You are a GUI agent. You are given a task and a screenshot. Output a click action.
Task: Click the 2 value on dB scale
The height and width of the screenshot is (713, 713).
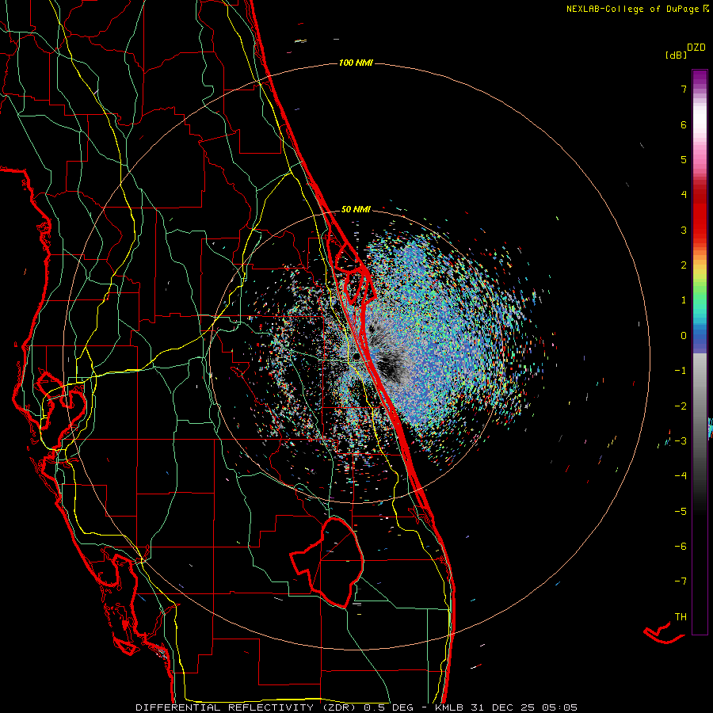point(684,265)
